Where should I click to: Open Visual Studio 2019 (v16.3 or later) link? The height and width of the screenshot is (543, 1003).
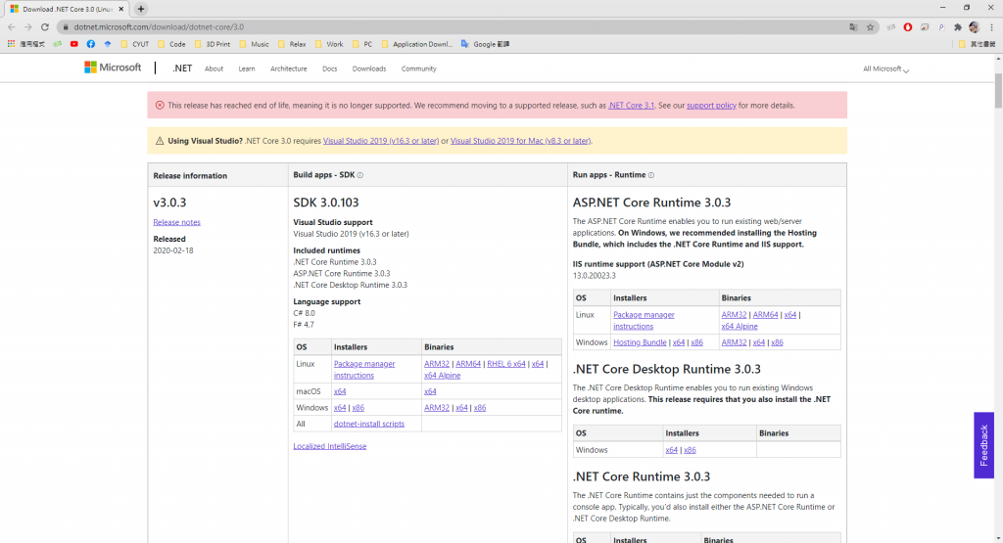[381, 141]
